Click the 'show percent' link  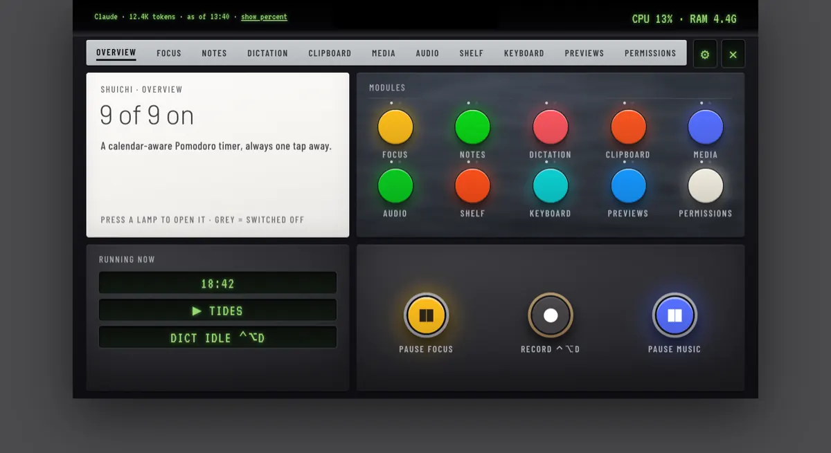(x=264, y=17)
